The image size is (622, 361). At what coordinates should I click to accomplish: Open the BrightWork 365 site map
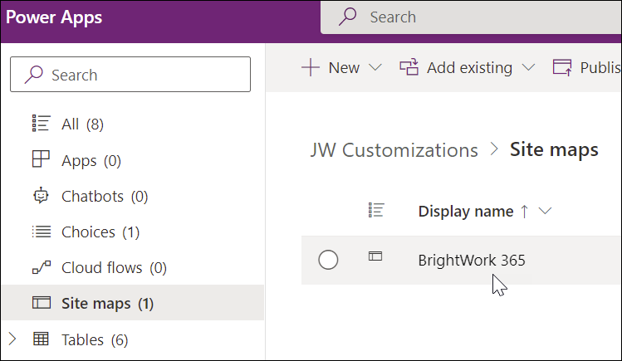[472, 261]
